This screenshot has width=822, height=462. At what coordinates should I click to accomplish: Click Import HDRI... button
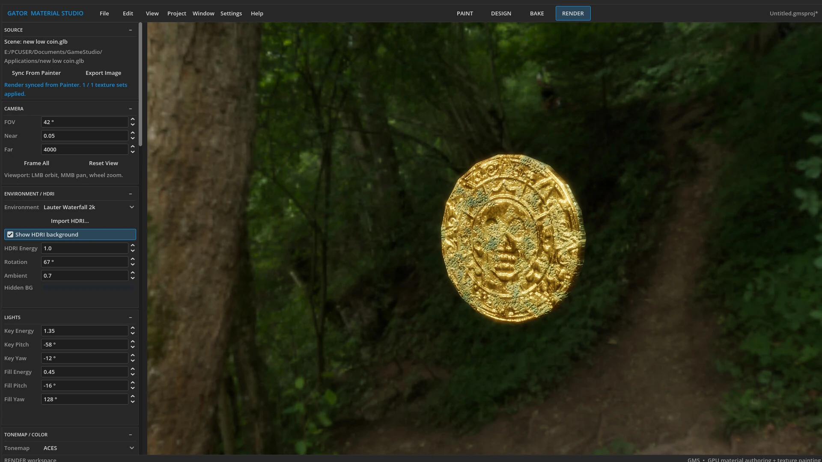70,221
